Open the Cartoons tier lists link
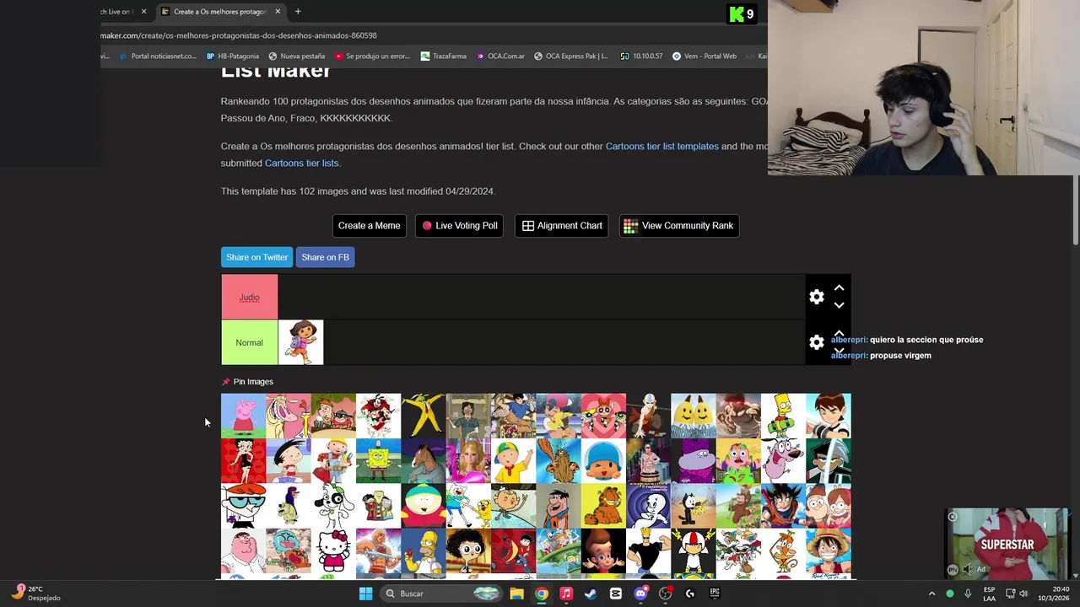This screenshot has width=1080, height=607. pos(301,163)
